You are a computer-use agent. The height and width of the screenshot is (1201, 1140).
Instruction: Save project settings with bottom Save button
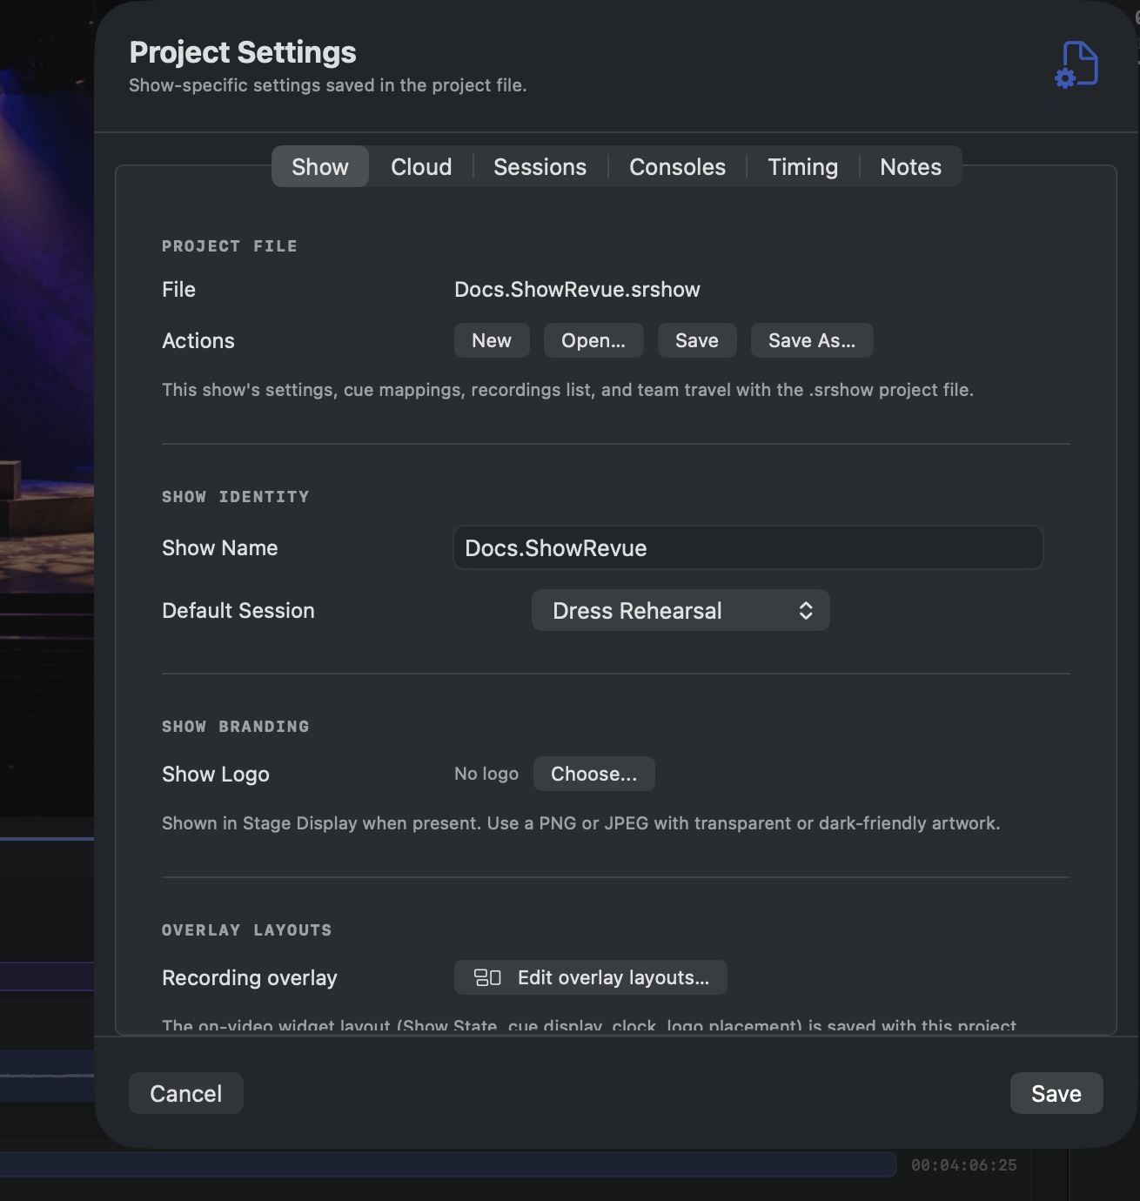(x=1056, y=1093)
